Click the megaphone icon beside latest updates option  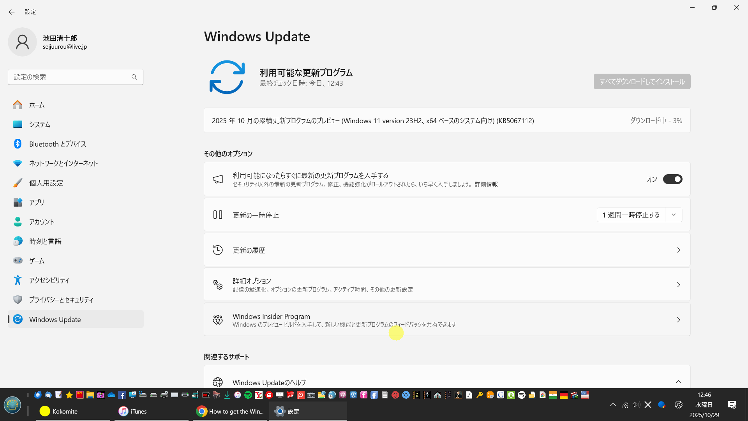pos(218,179)
